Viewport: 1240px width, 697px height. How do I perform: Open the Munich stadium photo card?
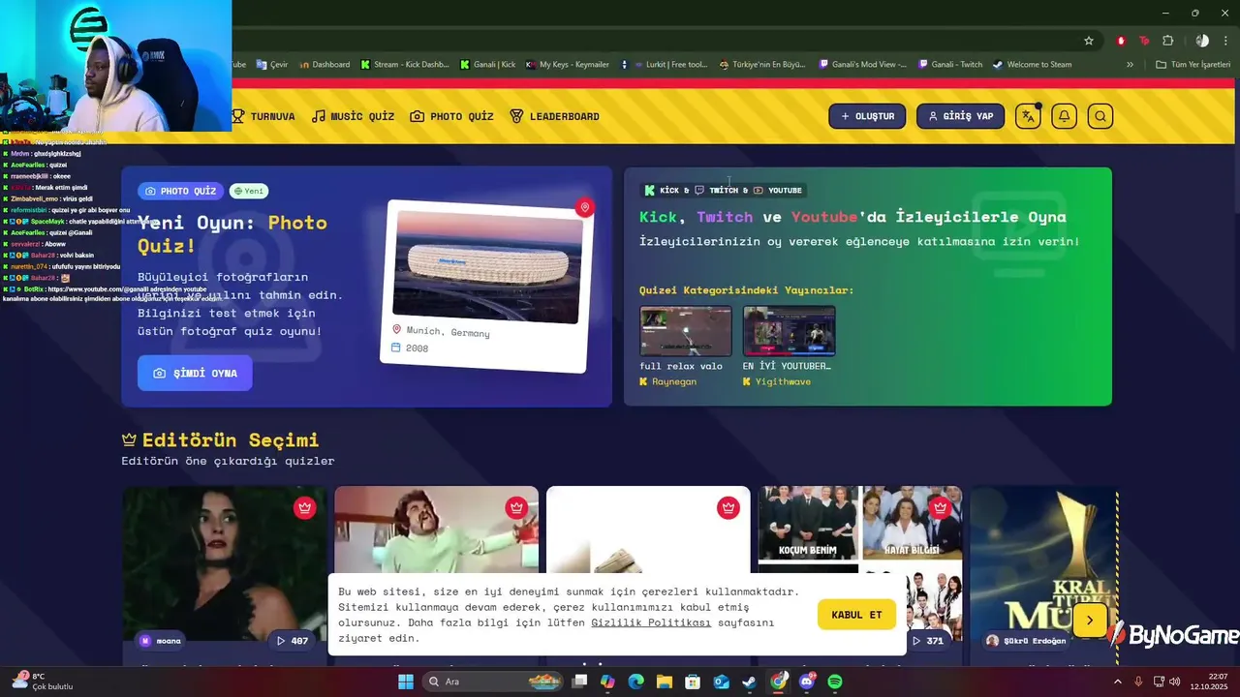point(485,286)
